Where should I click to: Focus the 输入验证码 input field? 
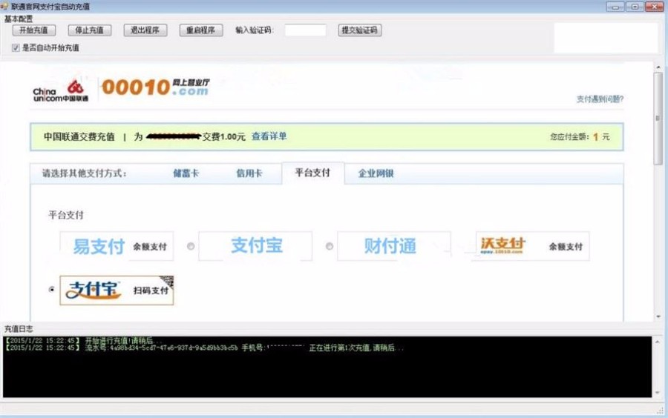pyautogui.click(x=306, y=30)
